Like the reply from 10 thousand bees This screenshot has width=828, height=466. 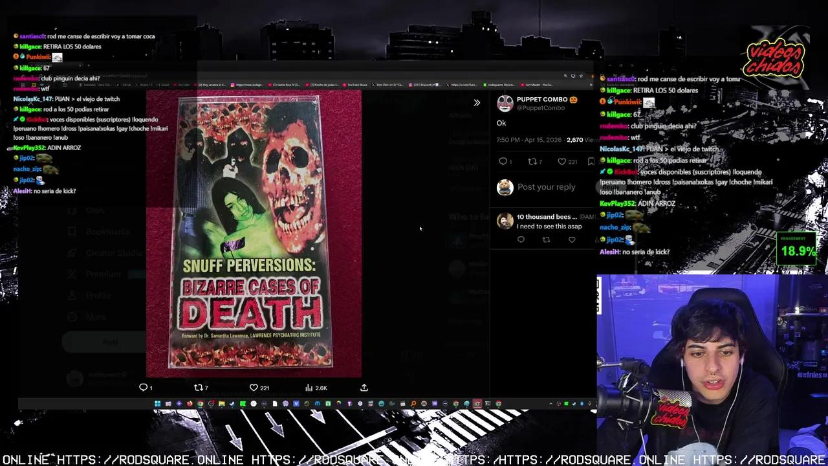click(572, 239)
